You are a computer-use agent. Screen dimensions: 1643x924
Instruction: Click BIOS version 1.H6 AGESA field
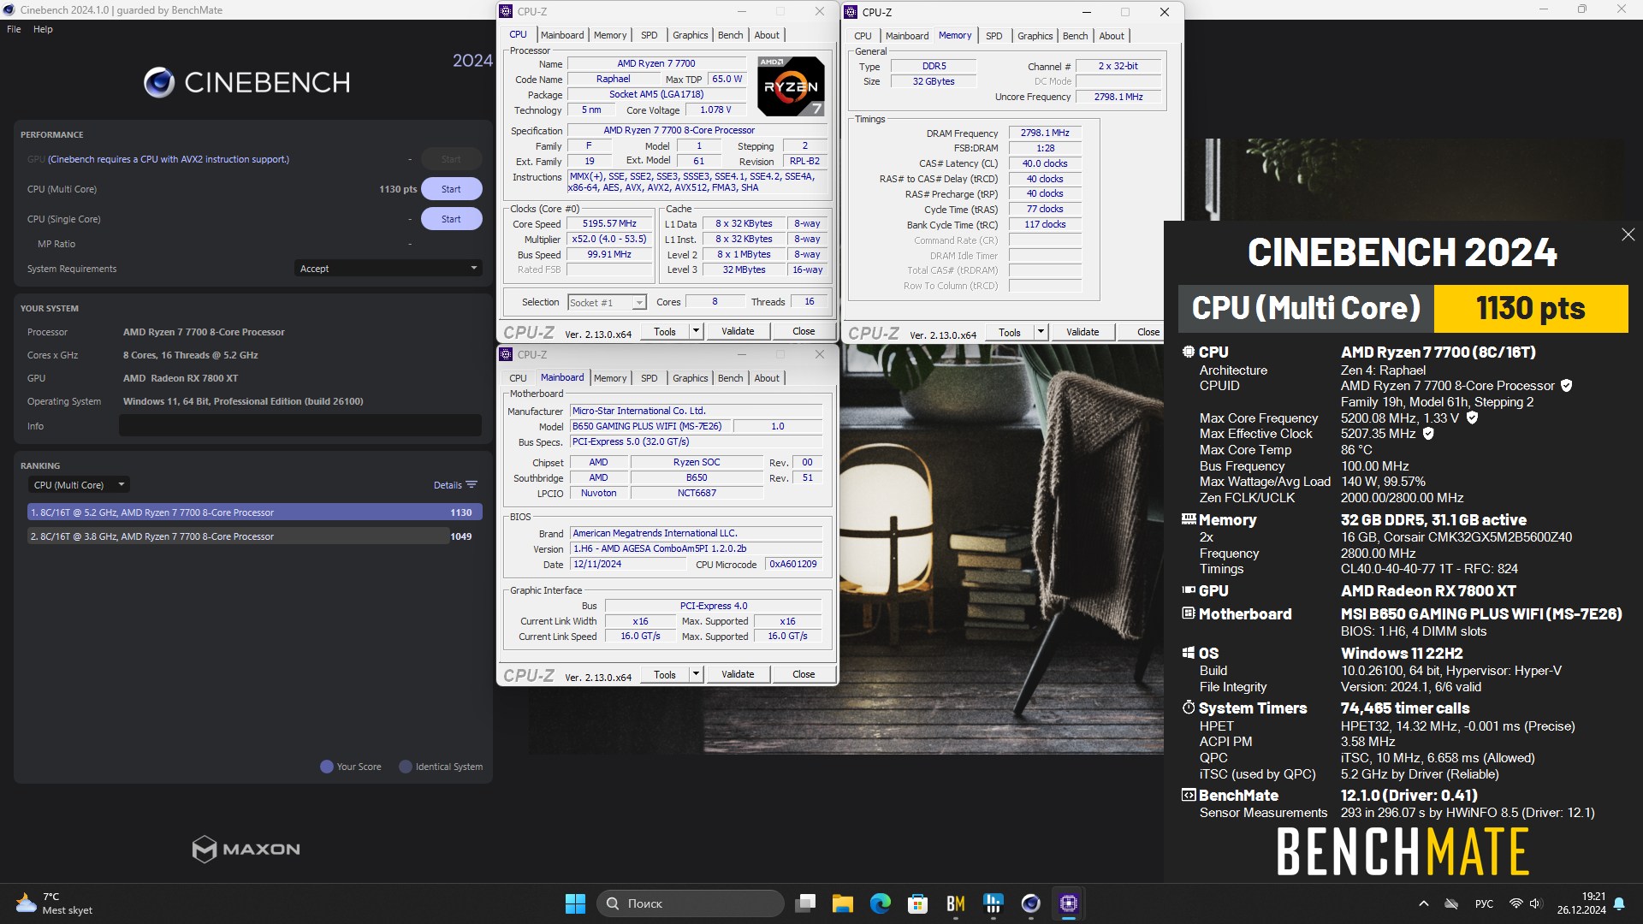[696, 549]
